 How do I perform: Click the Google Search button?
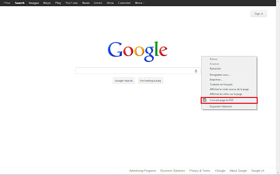tap(124, 80)
